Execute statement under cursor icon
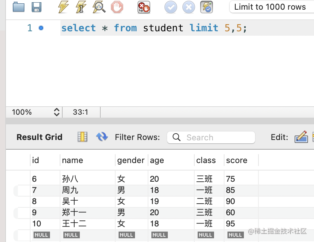The height and width of the screenshot is (242, 314). pyautogui.click(x=82, y=7)
